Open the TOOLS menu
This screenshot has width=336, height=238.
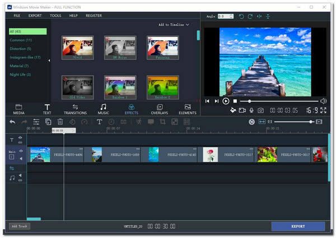coord(55,16)
